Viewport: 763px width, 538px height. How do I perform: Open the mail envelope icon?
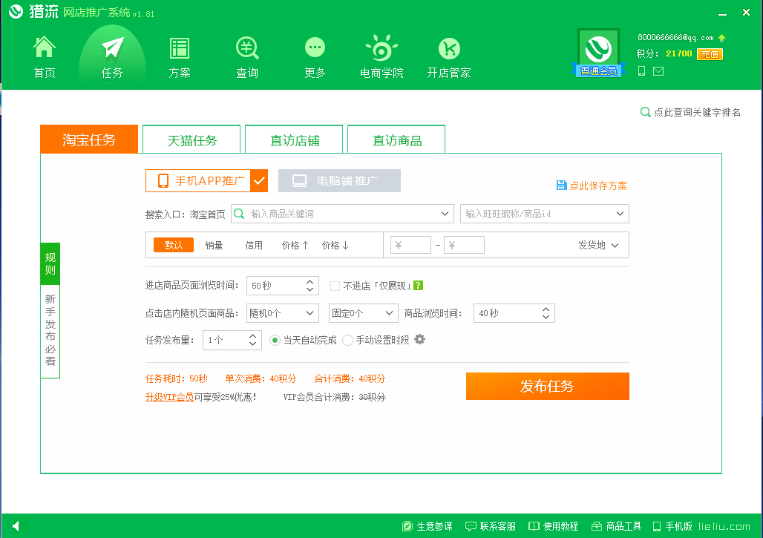pyautogui.click(x=658, y=71)
